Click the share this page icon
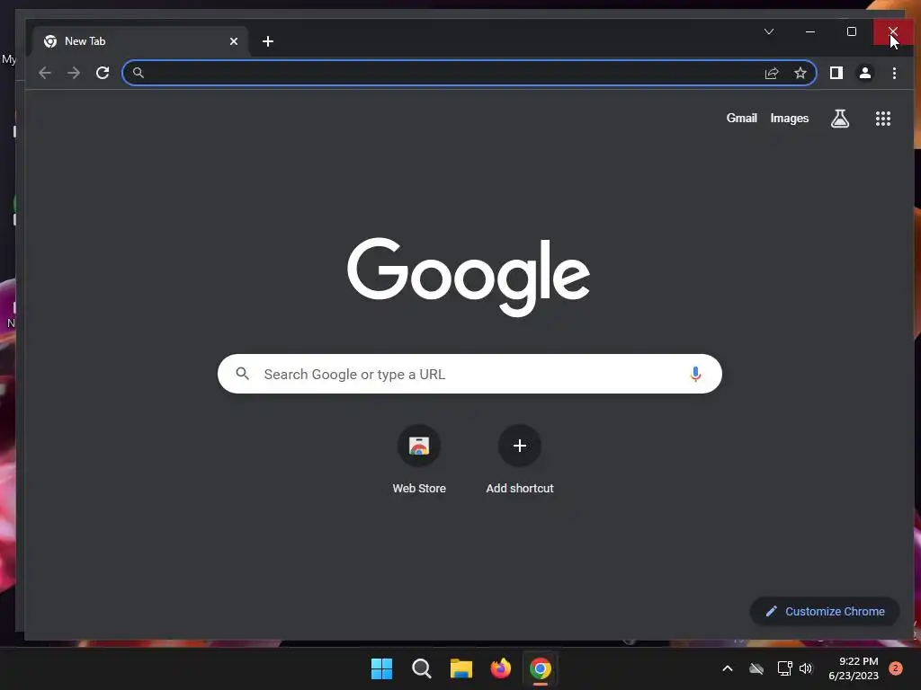 tap(771, 73)
